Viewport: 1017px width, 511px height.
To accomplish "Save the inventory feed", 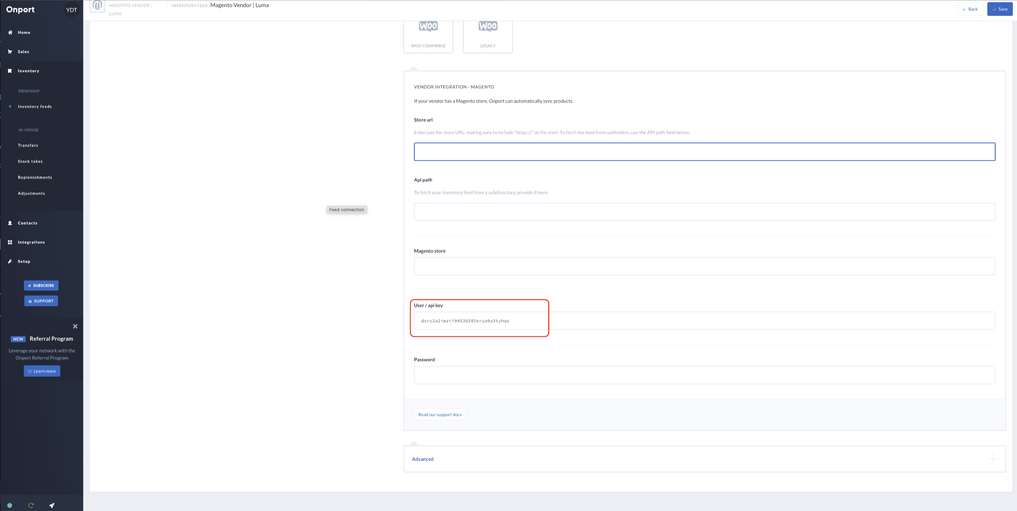I will coord(1000,9).
